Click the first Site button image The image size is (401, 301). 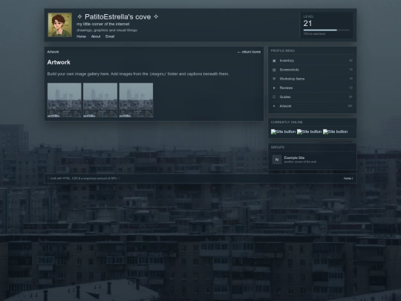283,132
